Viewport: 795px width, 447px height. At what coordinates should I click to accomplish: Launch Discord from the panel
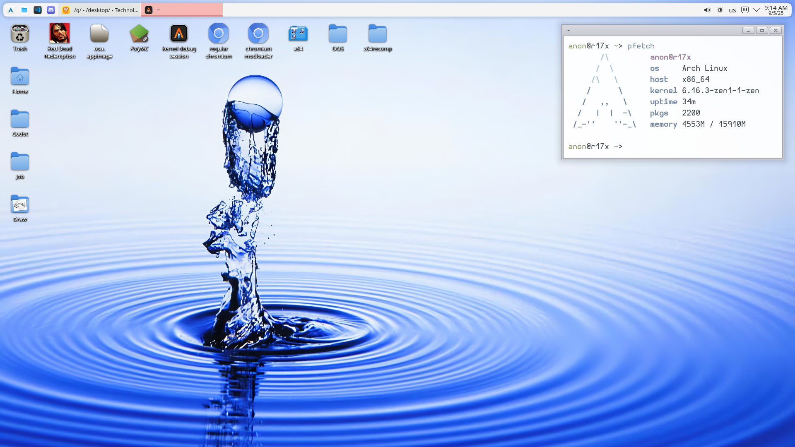[x=51, y=10]
